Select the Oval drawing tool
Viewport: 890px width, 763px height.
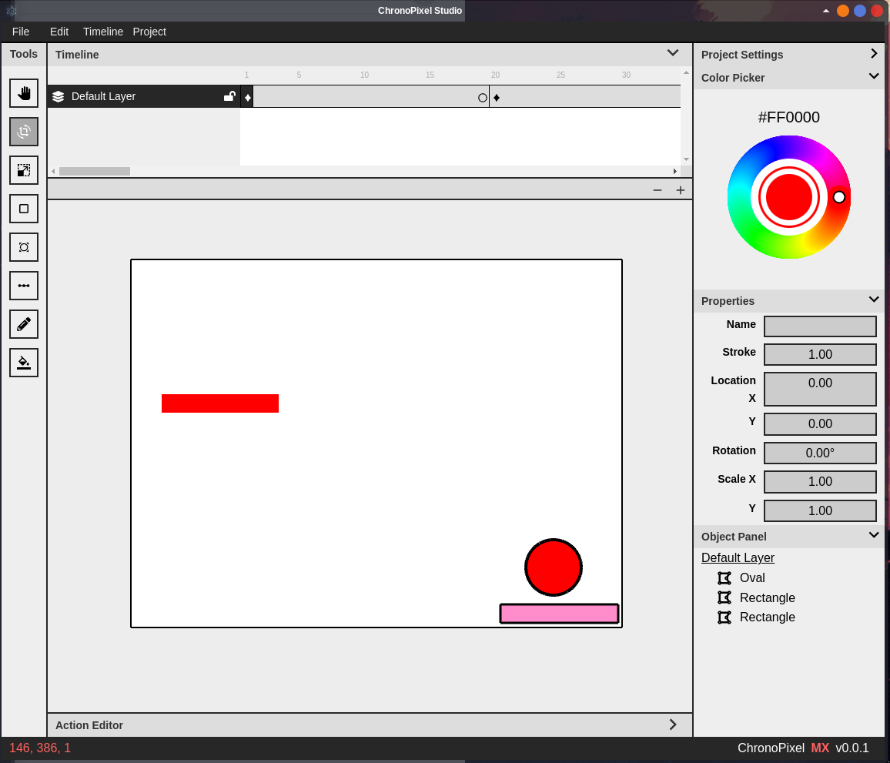23,247
